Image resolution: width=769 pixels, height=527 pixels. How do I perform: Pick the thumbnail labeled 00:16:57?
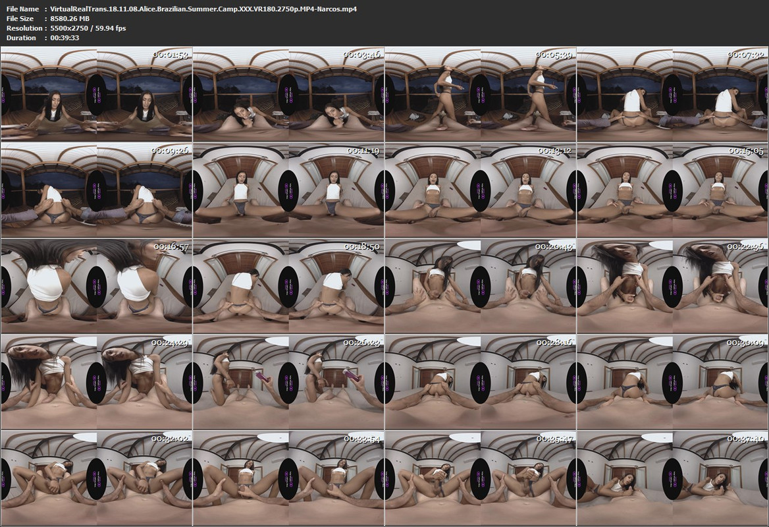pyautogui.click(x=97, y=286)
